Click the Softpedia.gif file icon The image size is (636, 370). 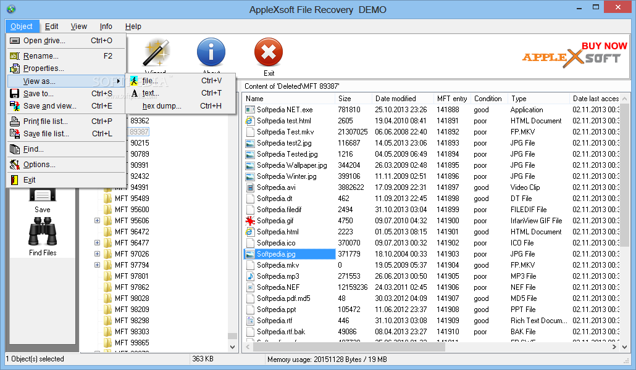250,221
